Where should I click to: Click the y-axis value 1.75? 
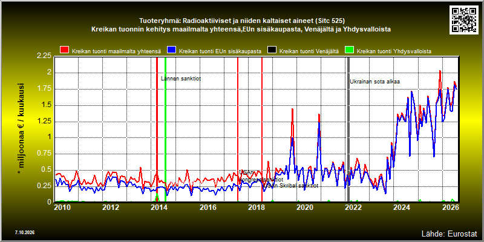coord(44,89)
